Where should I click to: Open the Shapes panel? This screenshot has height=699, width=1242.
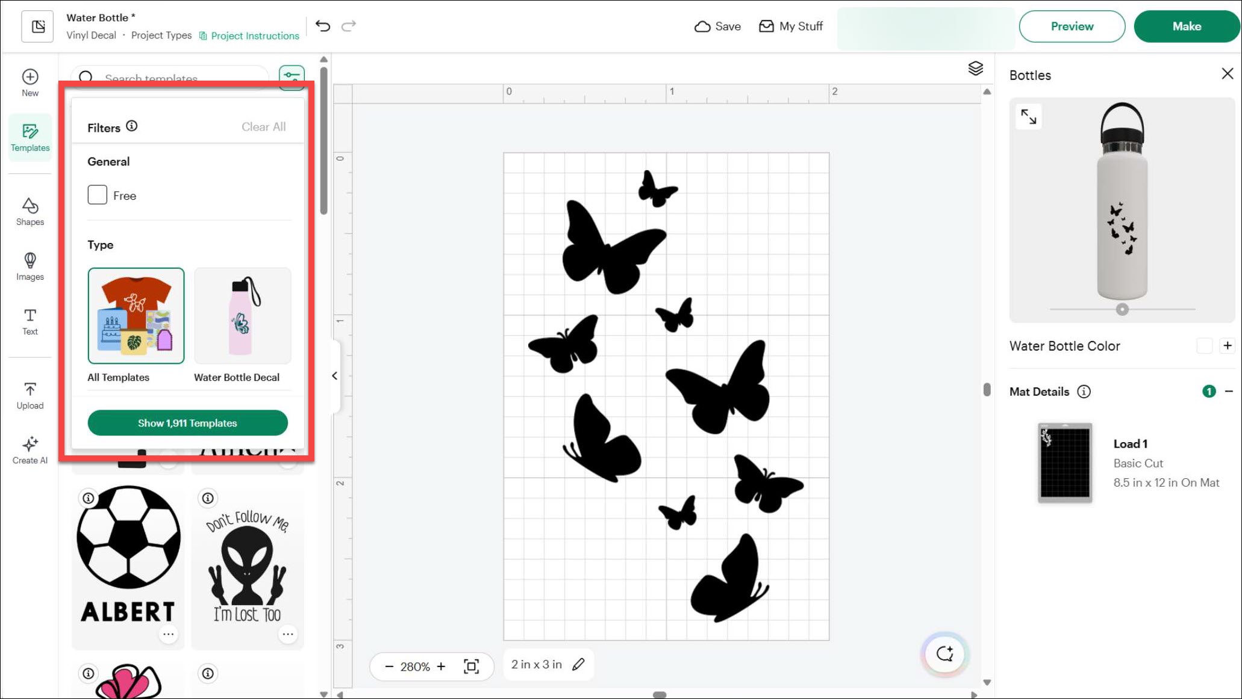click(x=30, y=212)
